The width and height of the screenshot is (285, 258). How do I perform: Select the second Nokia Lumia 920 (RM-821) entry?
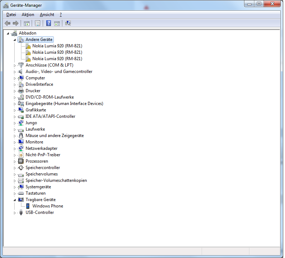click(x=57, y=52)
